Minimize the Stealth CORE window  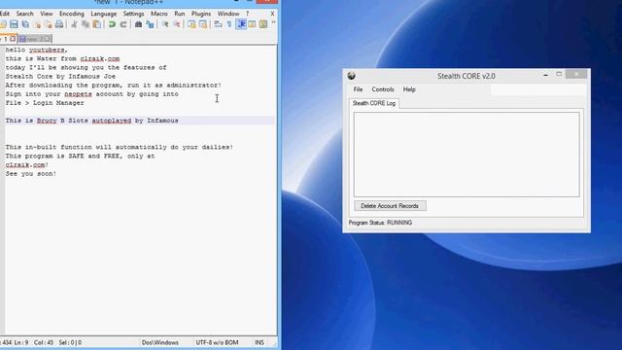point(546,75)
